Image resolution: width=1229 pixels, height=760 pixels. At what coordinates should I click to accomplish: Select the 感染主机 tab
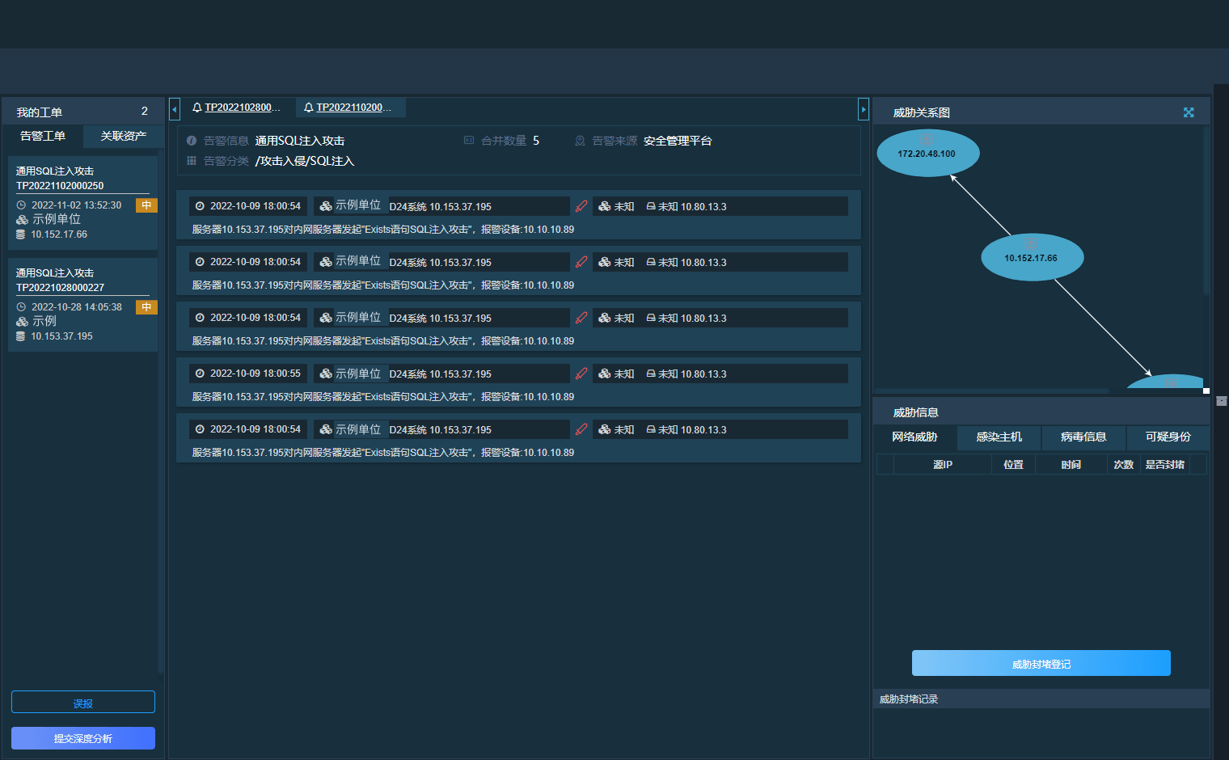click(999, 437)
